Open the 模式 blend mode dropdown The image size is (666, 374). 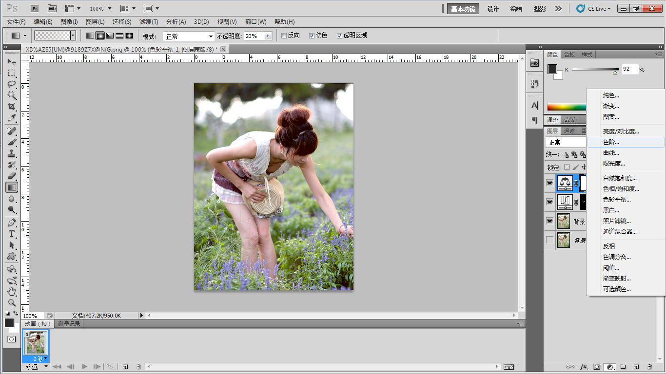click(189, 37)
